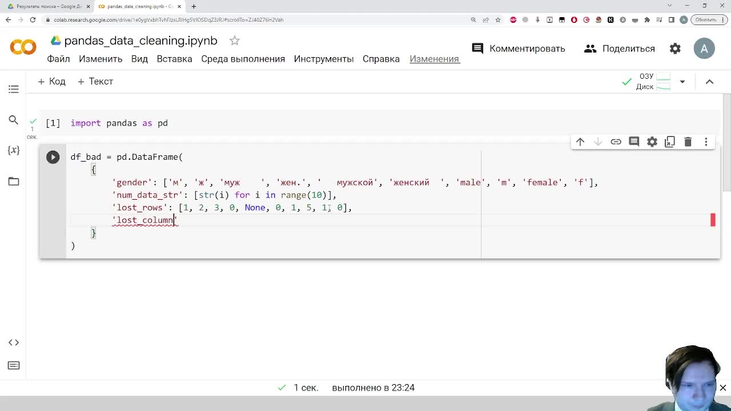Open the browser extensions puzzle icon
731x411 pixels.
(647, 19)
